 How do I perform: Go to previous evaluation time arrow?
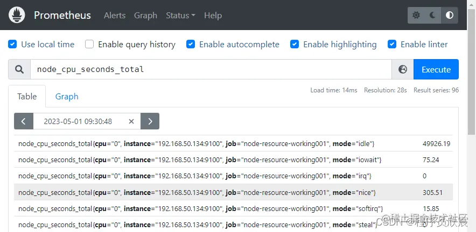[24, 121]
